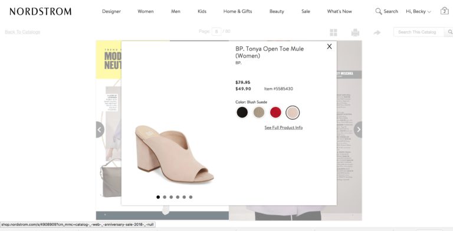Click the Search This Catalog field
453x231 pixels.
[419, 32]
